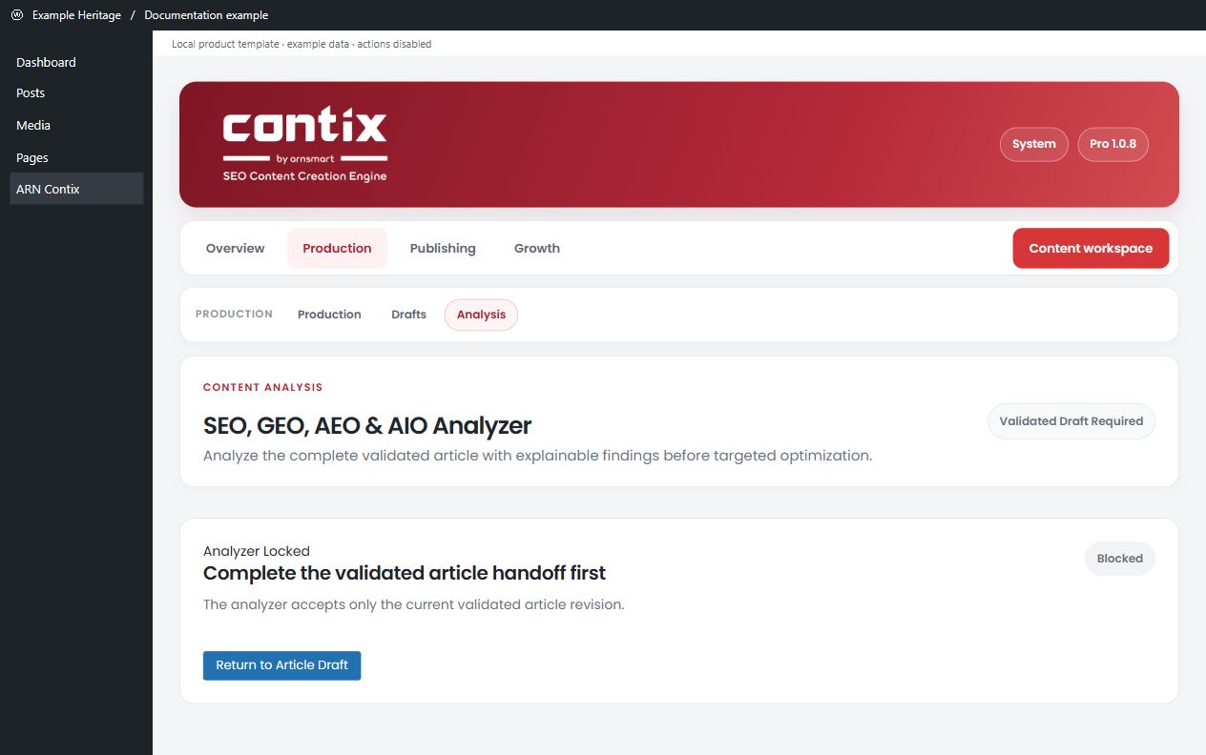This screenshot has height=755, width=1206.
Task: Click the CONTENT ANALYSIS label
Action: click(263, 388)
